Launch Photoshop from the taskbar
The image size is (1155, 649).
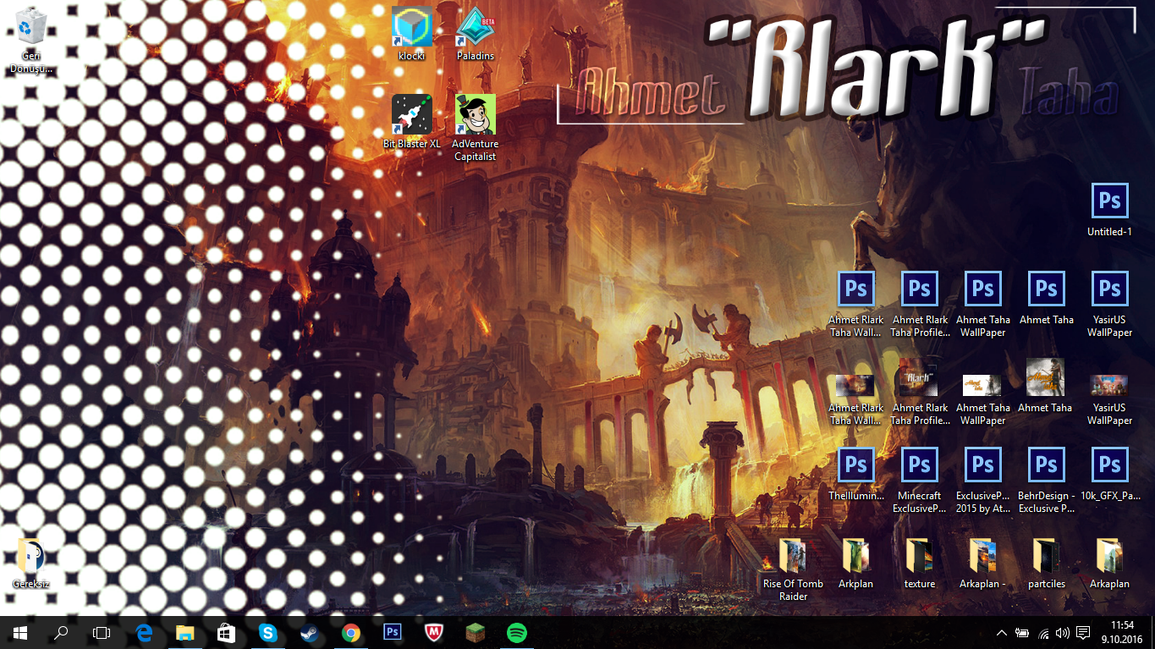tap(392, 632)
